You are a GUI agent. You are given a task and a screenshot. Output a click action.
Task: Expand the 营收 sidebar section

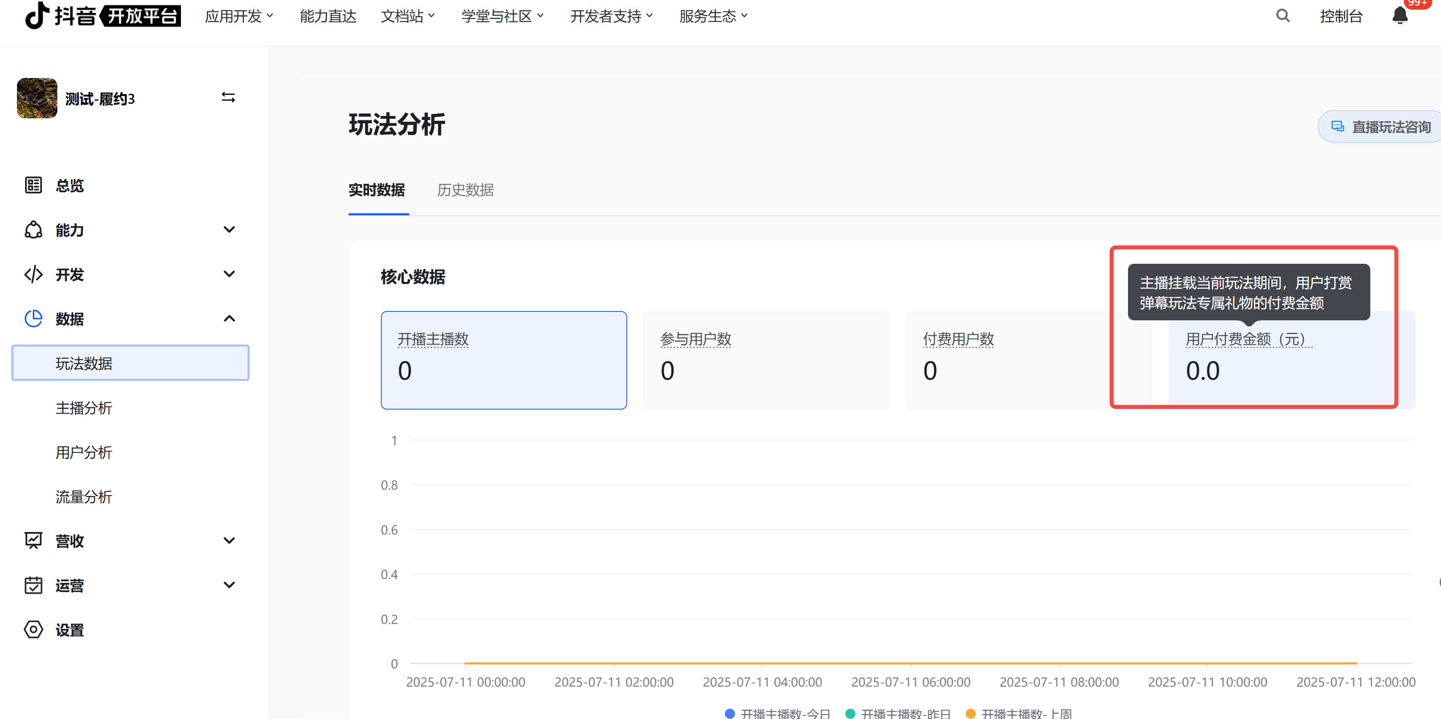click(229, 540)
